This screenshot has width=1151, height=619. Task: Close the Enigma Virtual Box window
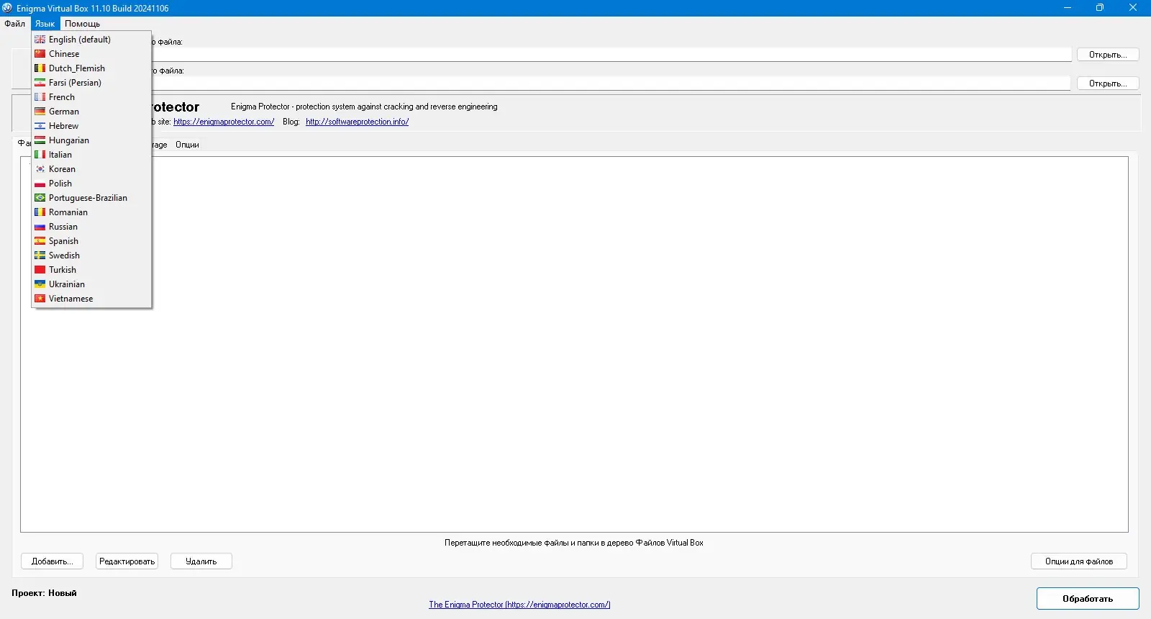[x=1133, y=8]
